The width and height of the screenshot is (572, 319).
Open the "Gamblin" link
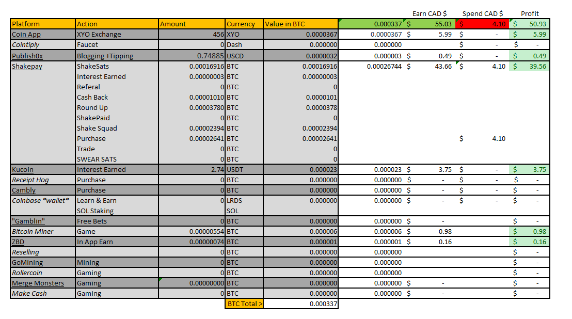coord(28,221)
